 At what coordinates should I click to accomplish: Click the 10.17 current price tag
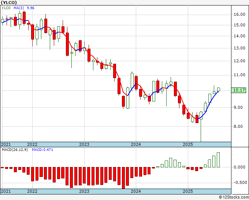239,90
